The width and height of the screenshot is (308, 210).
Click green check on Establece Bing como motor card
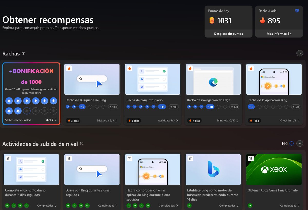pos(189,206)
